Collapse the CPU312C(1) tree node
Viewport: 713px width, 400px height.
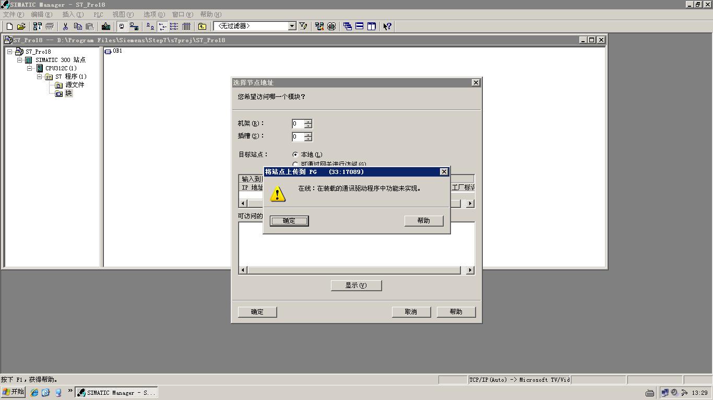click(x=30, y=68)
